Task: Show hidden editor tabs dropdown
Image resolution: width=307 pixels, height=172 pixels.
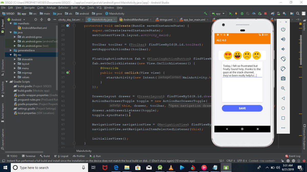Action: pos(298,20)
